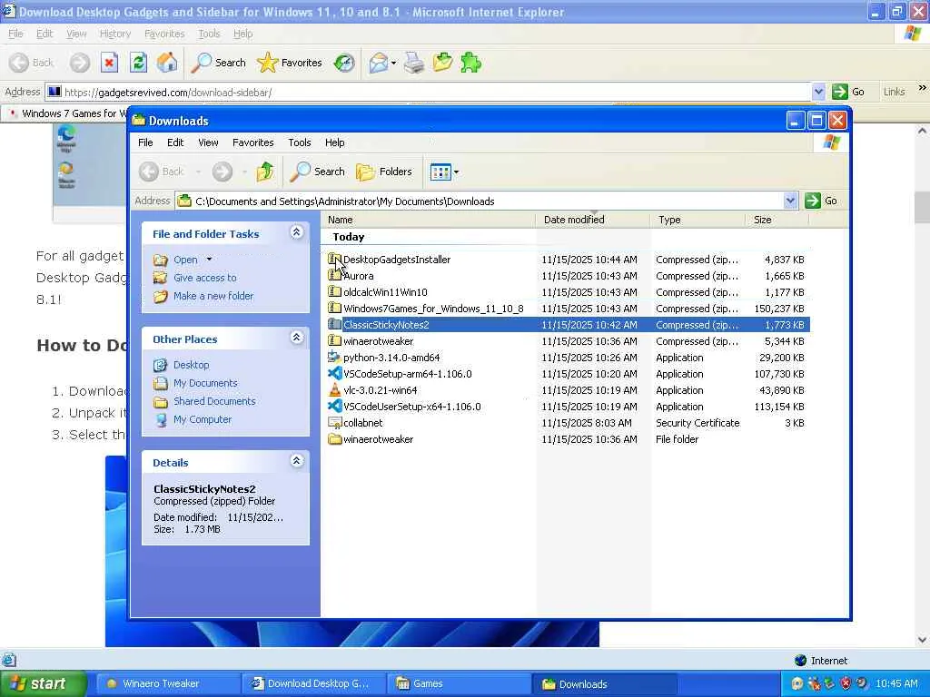Go to My Computer in Other Places
Screen dimensions: 930x697
tap(203, 419)
